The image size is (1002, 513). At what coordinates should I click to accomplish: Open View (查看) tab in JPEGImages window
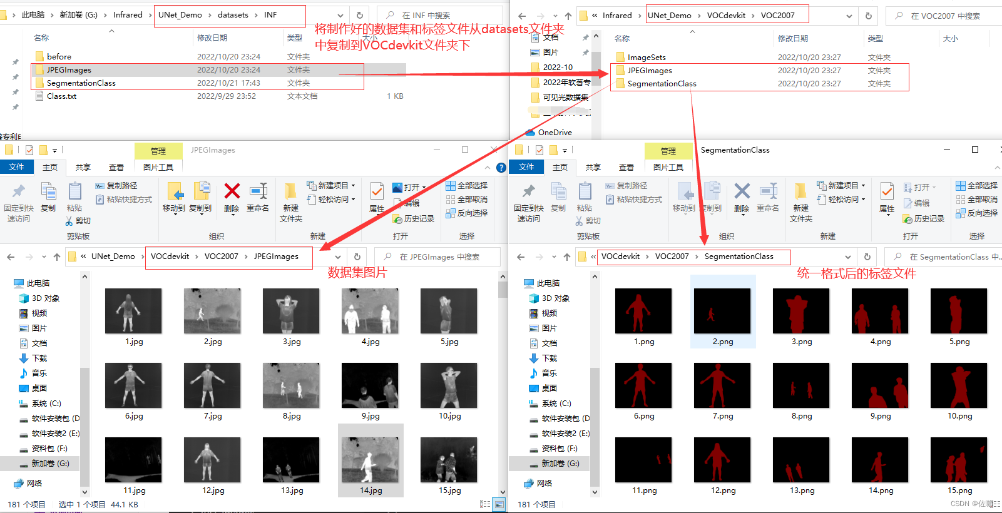(x=116, y=167)
